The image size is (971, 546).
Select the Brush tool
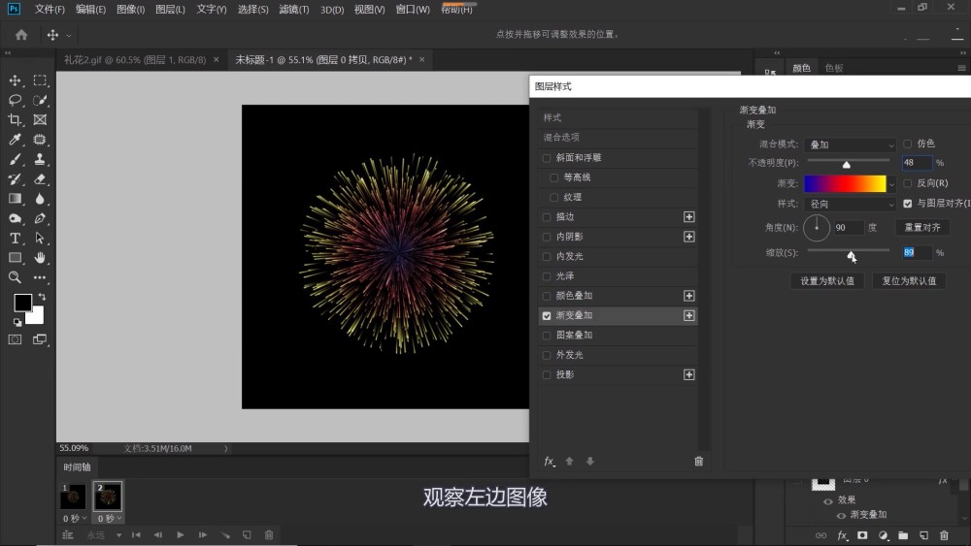[15, 160]
